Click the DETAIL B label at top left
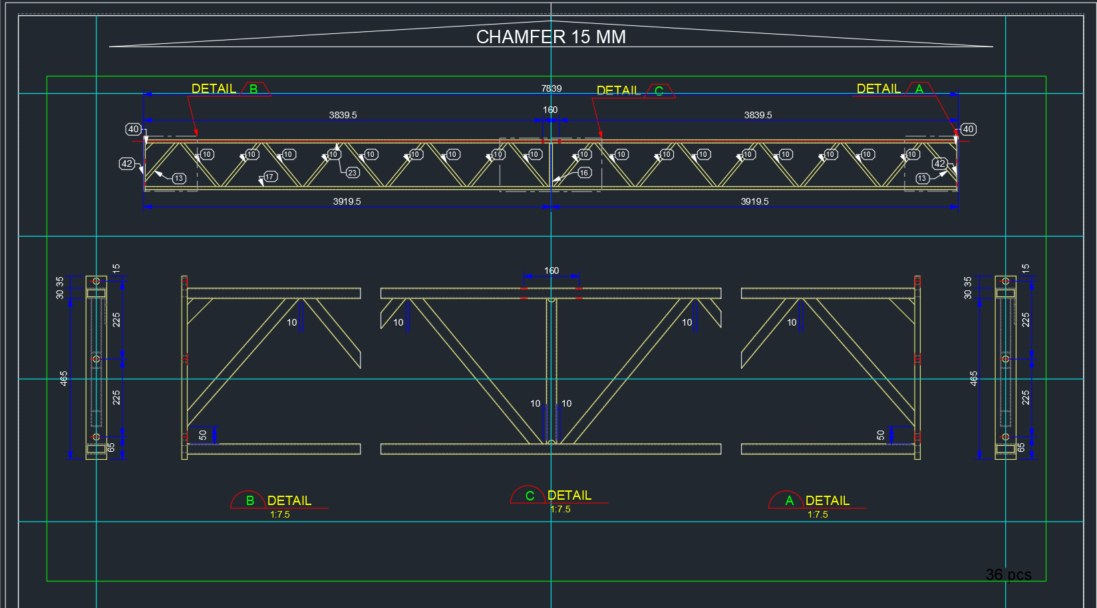This screenshot has height=608, width=1097. click(214, 87)
